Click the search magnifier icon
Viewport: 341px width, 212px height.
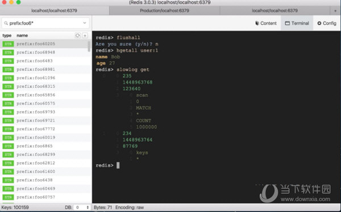(6, 23)
